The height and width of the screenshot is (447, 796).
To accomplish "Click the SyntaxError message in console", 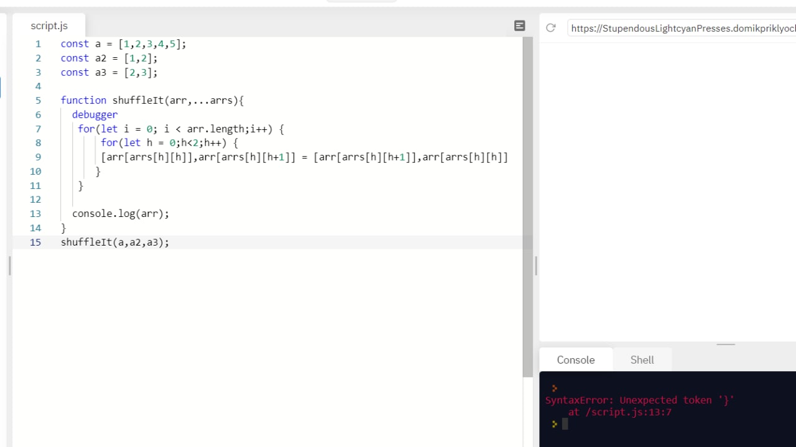I will (x=639, y=400).
